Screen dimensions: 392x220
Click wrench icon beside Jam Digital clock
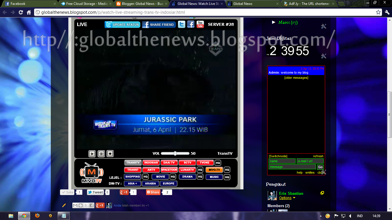click(324, 56)
